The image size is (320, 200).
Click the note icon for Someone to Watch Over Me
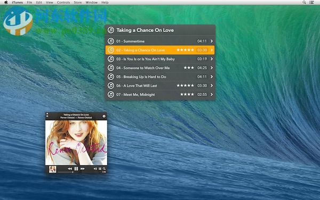click(x=111, y=68)
